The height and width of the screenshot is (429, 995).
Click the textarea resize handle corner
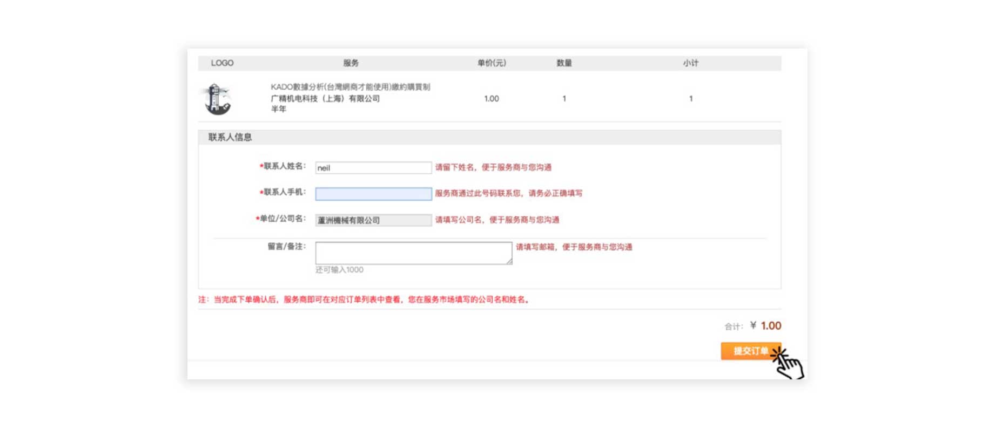509,261
